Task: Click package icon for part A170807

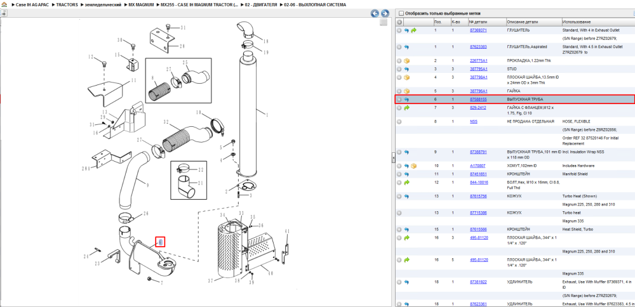Action: (413, 166)
